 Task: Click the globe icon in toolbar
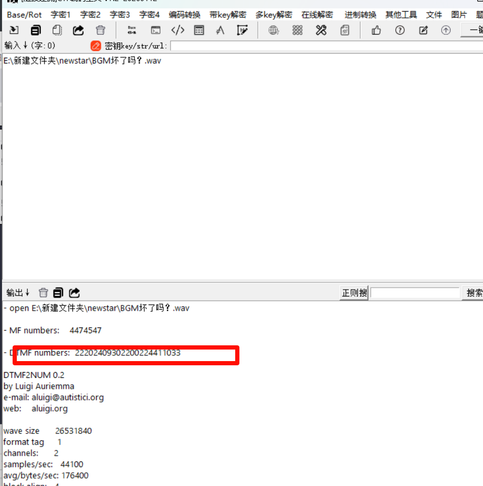(x=274, y=30)
